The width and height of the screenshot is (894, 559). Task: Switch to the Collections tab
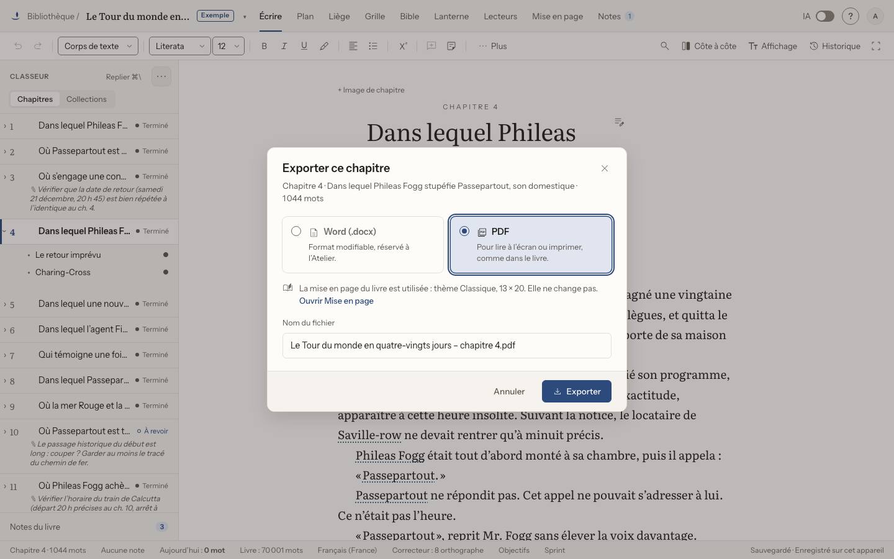point(86,99)
